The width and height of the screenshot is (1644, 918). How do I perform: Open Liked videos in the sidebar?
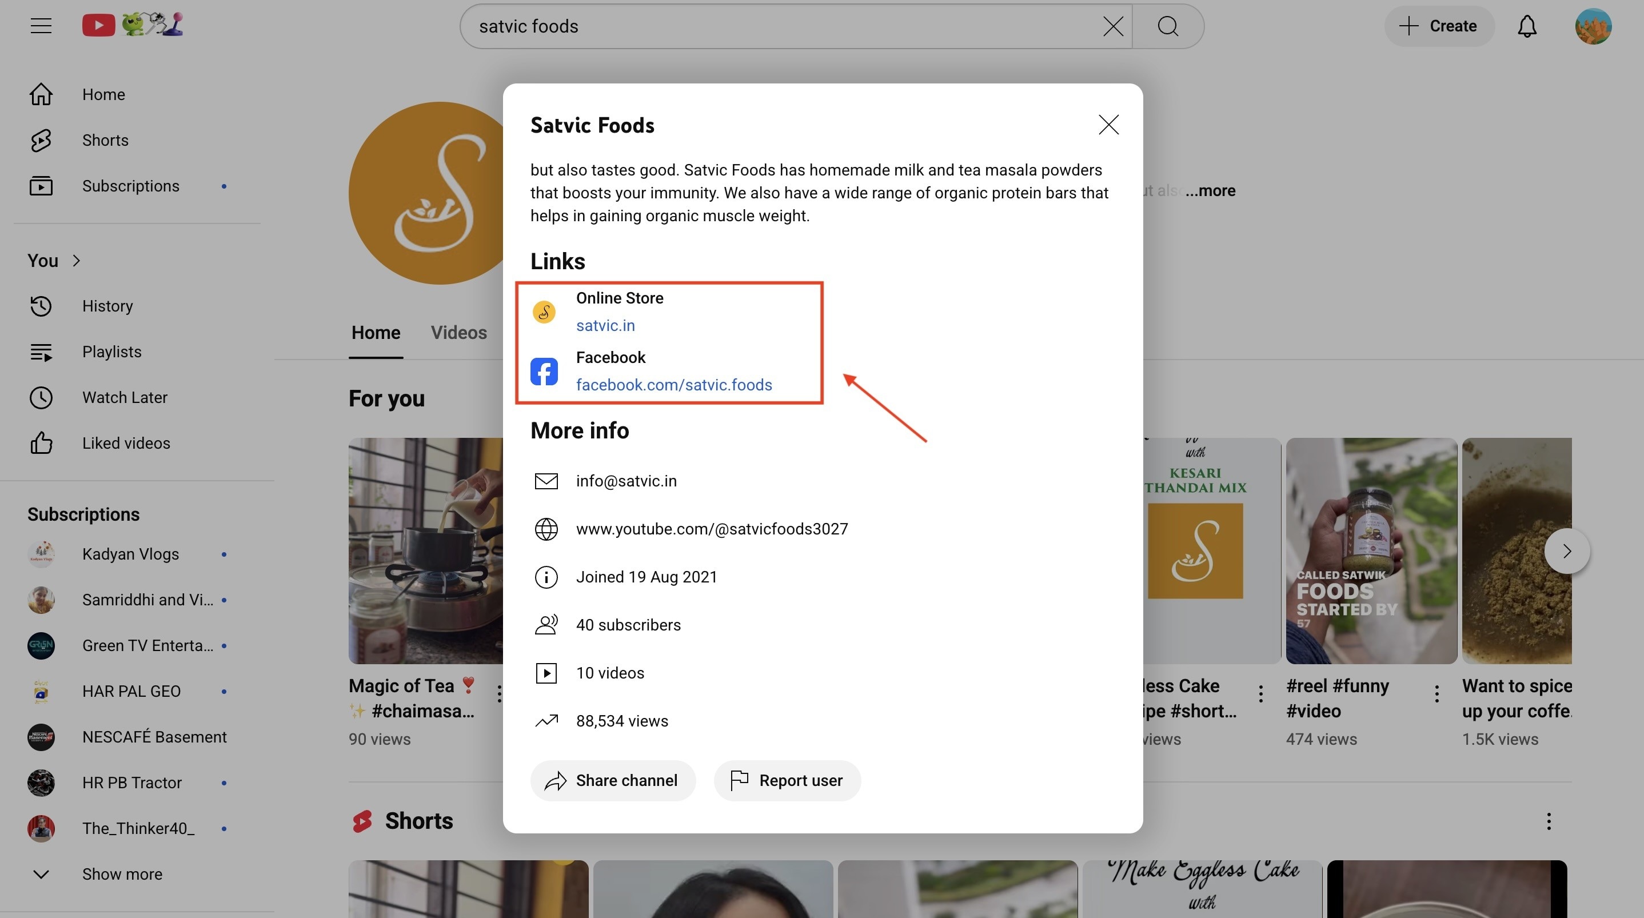click(x=137, y=444)
